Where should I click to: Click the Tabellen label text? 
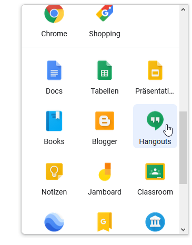[105, 91]
